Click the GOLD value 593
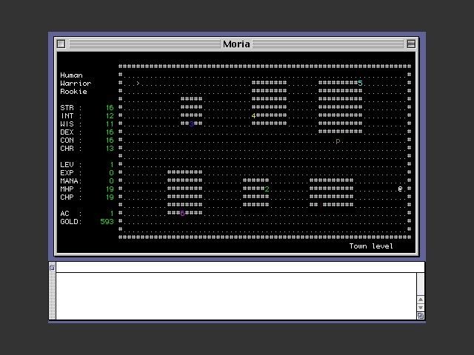Viewport: 474px width, 355px height. click(107, 222)
